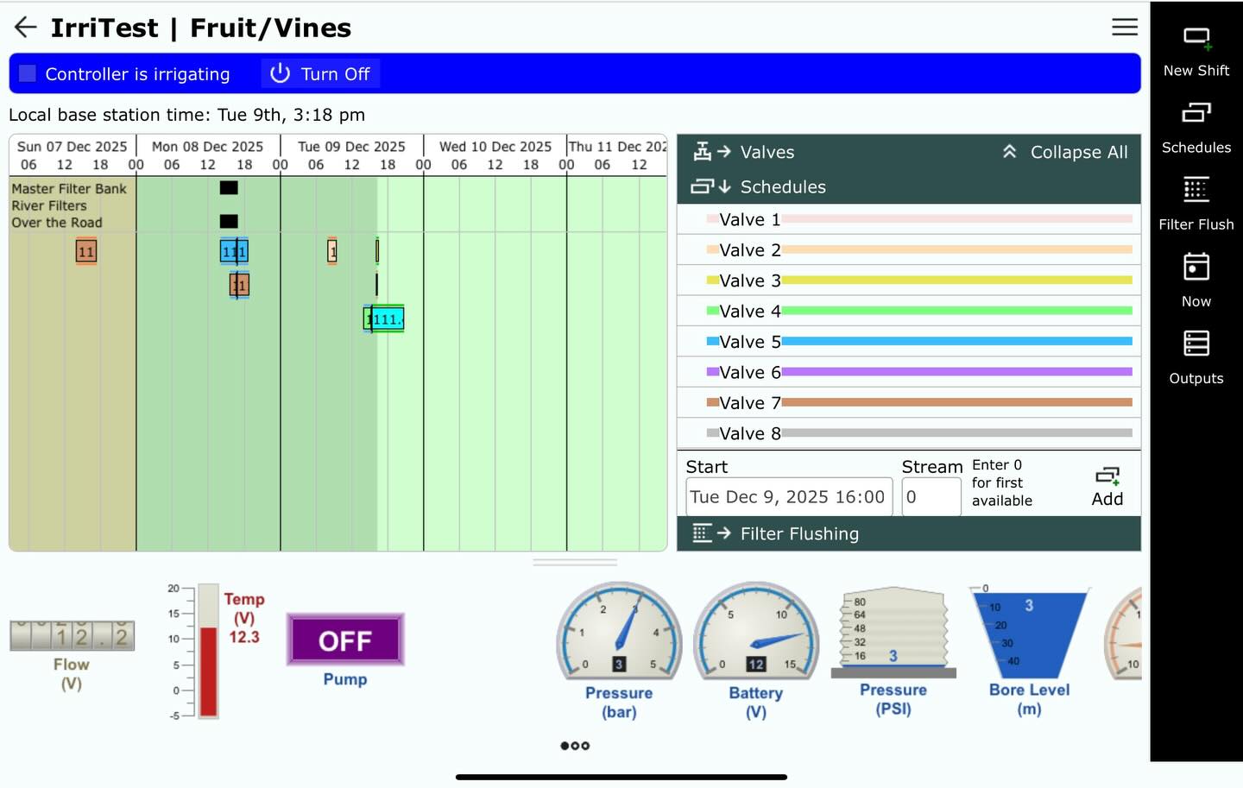This screenshot has width=1243, height=788.
Task: Expand the Filter Flushing section
Action: [908, 533]
